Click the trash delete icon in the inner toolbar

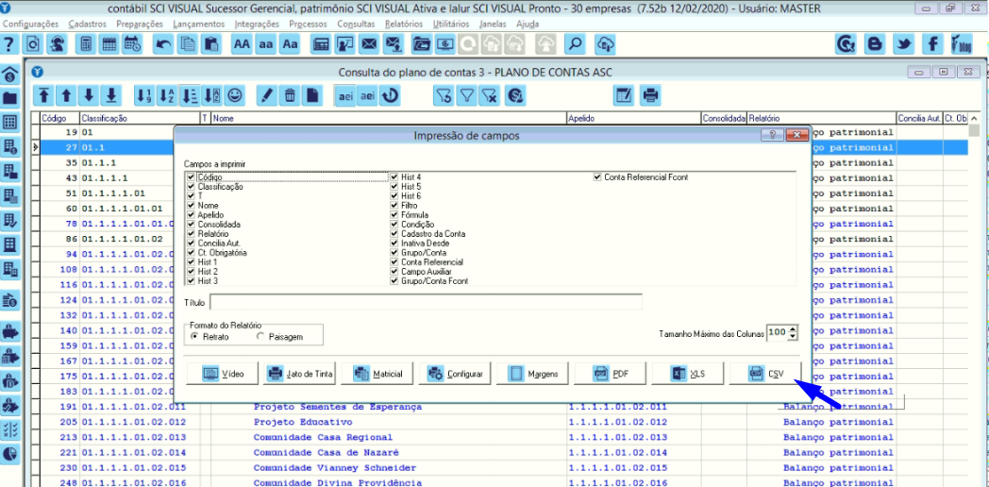(x=290, y=95)
